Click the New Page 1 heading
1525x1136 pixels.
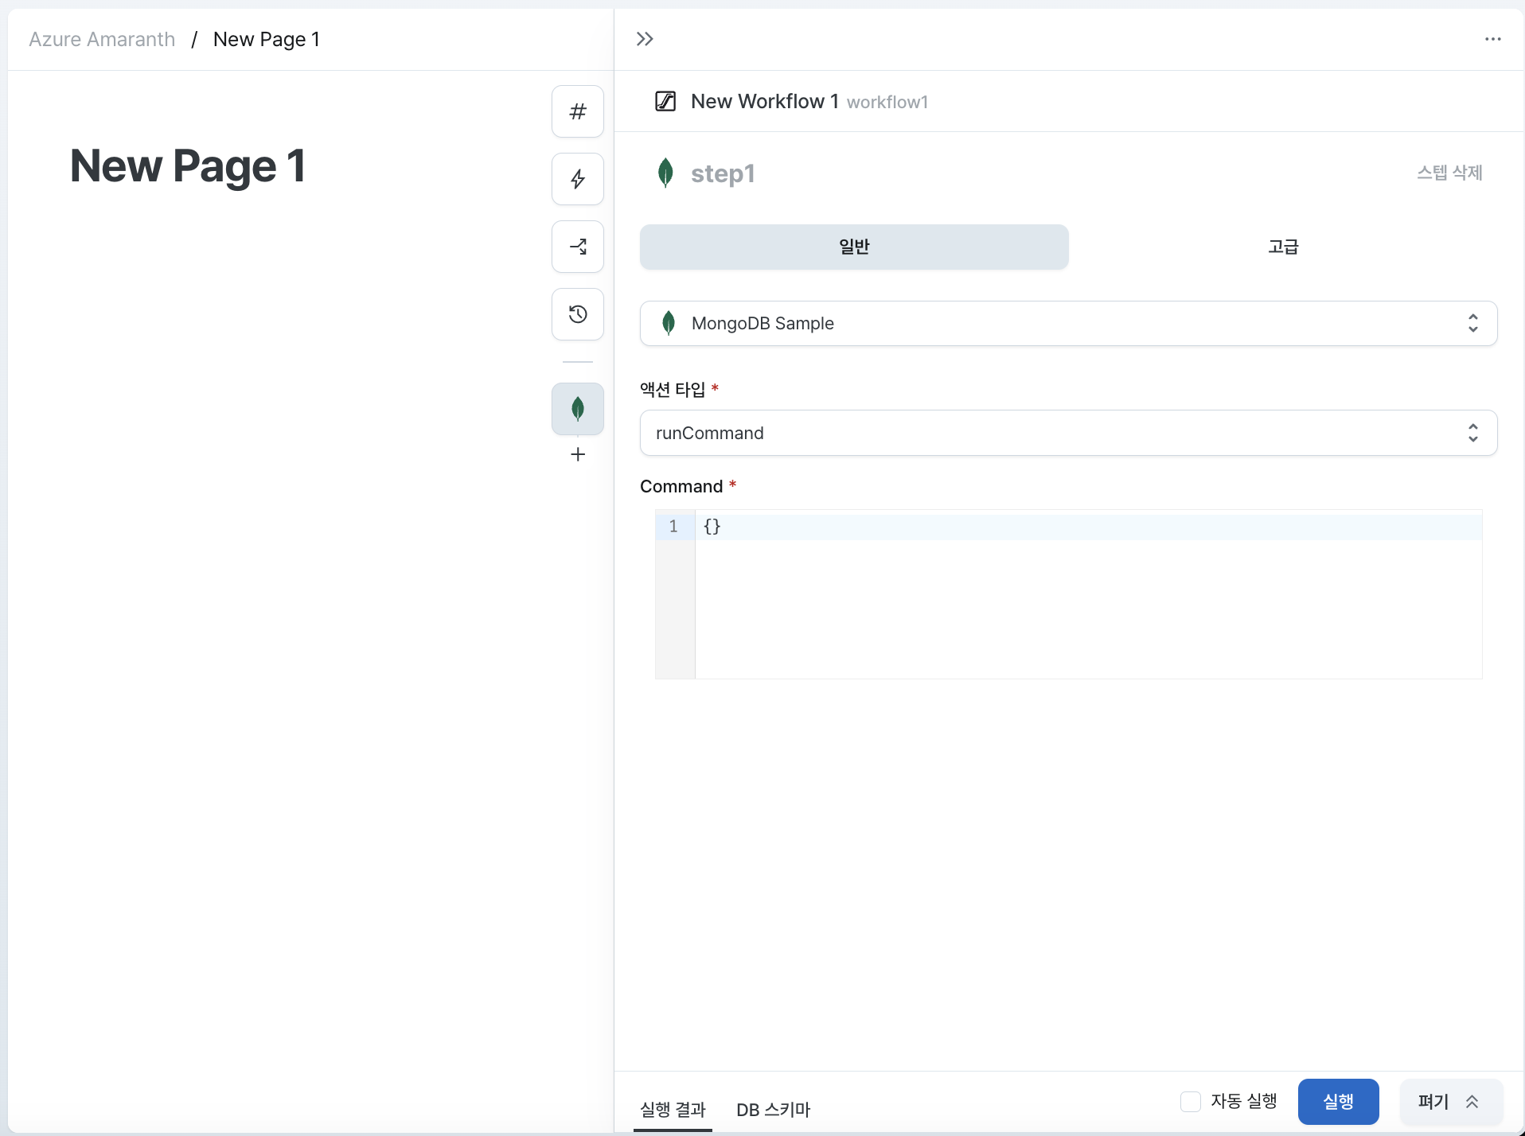(x=188, y=166)
